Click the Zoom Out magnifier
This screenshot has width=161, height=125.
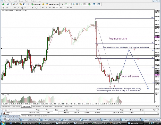click(x=77, y=4)
